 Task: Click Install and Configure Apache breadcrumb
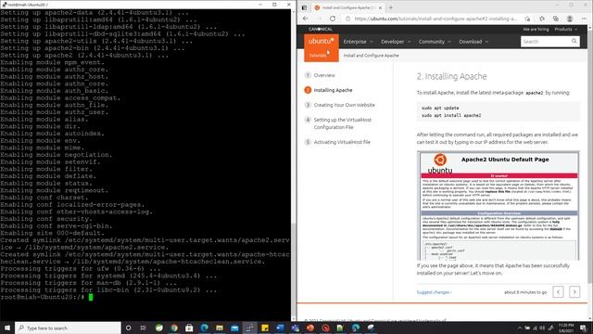coord(371,56)
